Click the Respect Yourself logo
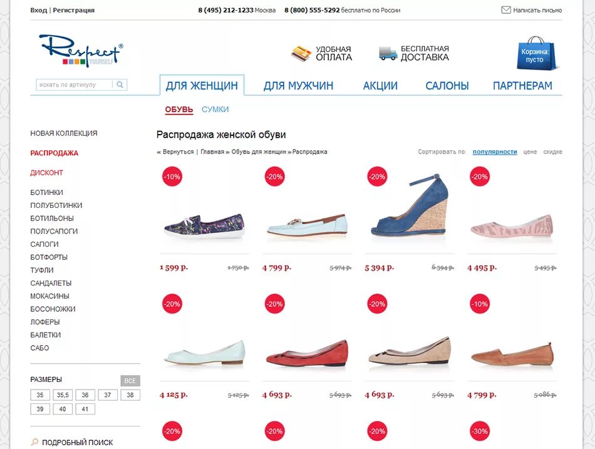The image size is (595, 449). [x=81, y=51]
